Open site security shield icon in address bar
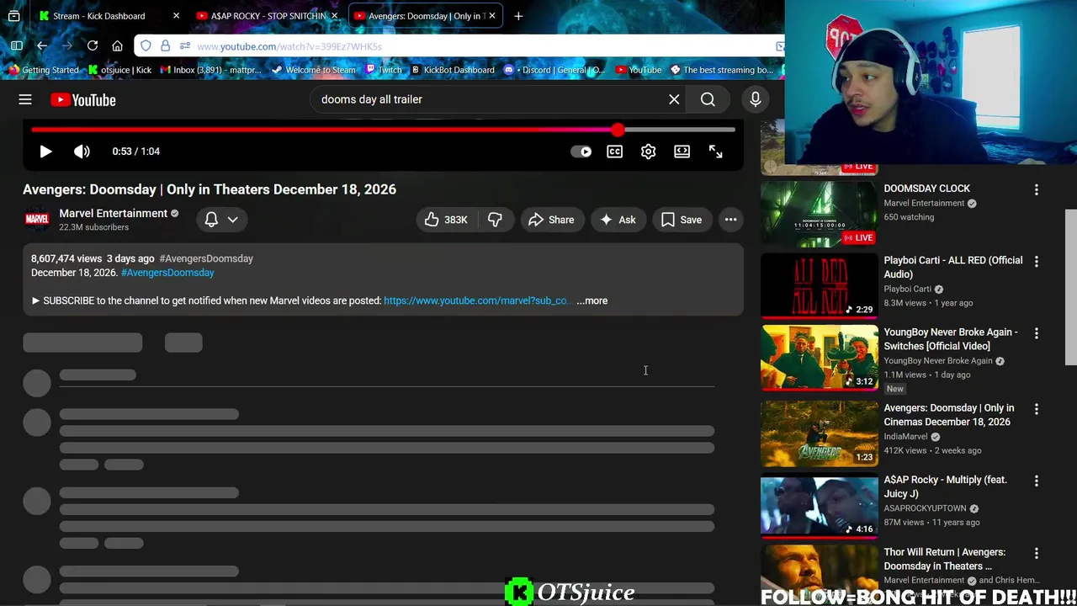 (146, 45)
